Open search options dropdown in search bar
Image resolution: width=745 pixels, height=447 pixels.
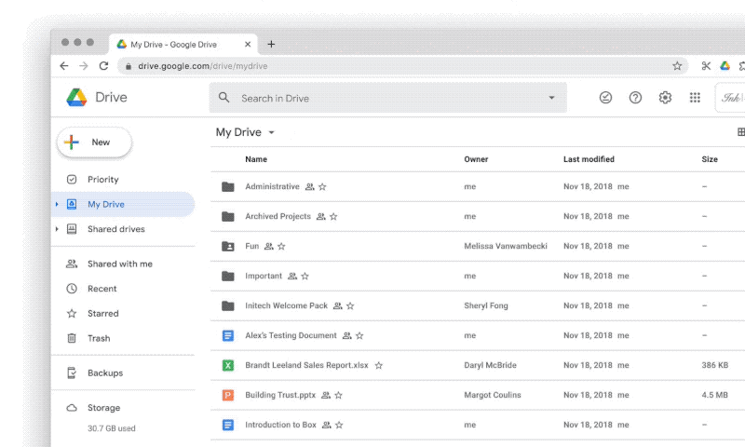(x=551, y=98)
